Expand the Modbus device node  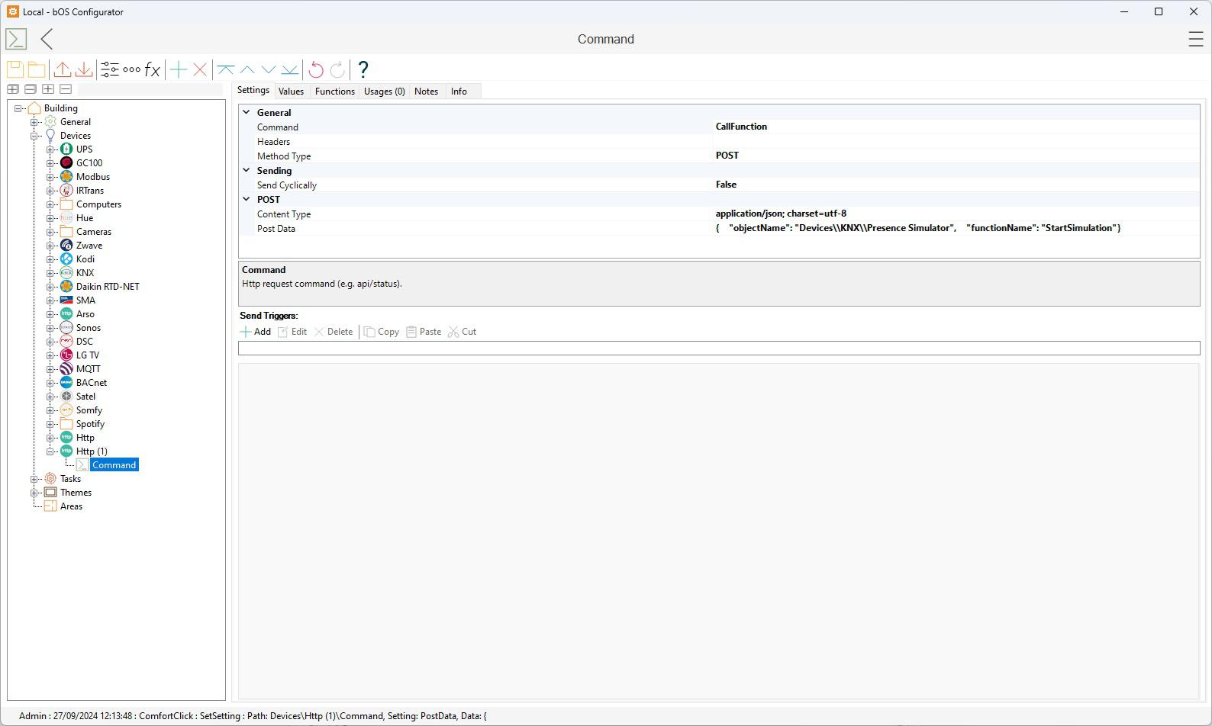50,177
